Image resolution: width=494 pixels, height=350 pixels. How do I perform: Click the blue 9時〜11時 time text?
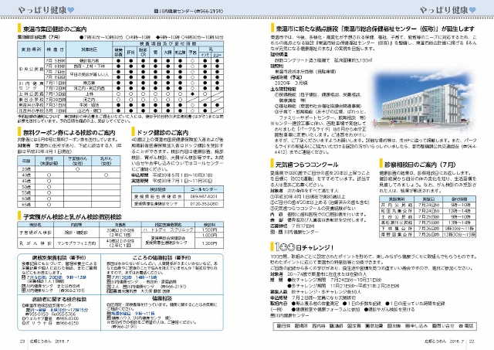point(145,314)
